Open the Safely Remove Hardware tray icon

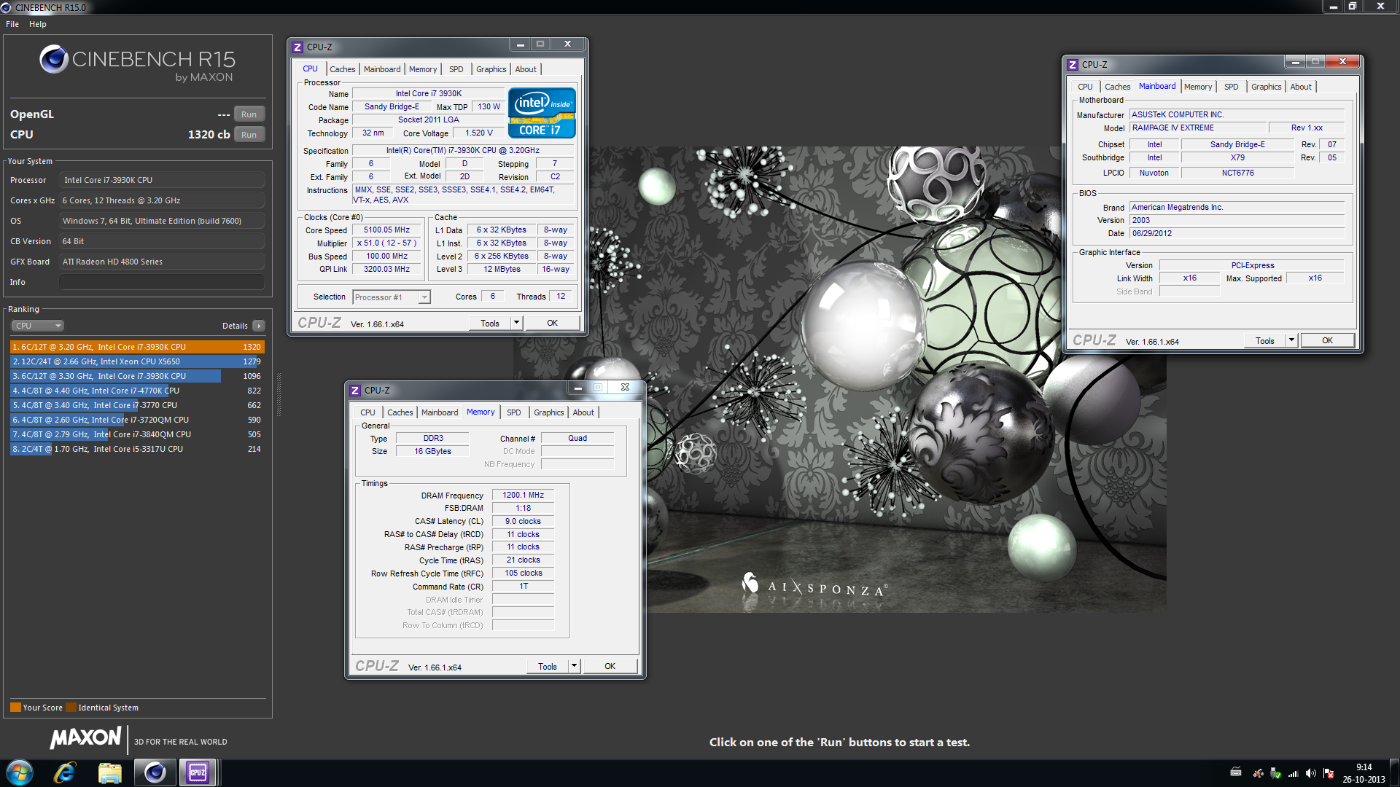coord(1275,772)
